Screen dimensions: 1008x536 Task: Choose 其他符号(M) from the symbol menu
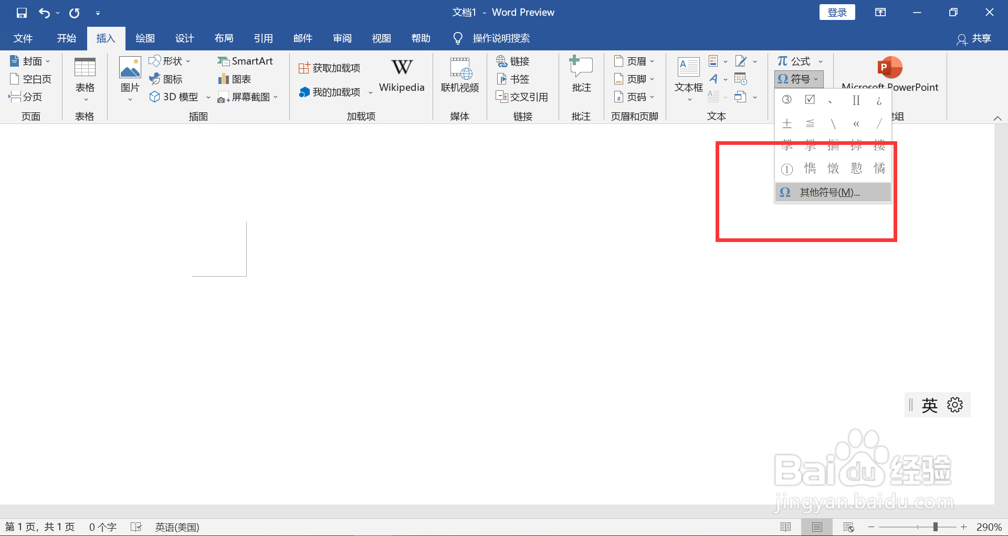pos(828,192)
